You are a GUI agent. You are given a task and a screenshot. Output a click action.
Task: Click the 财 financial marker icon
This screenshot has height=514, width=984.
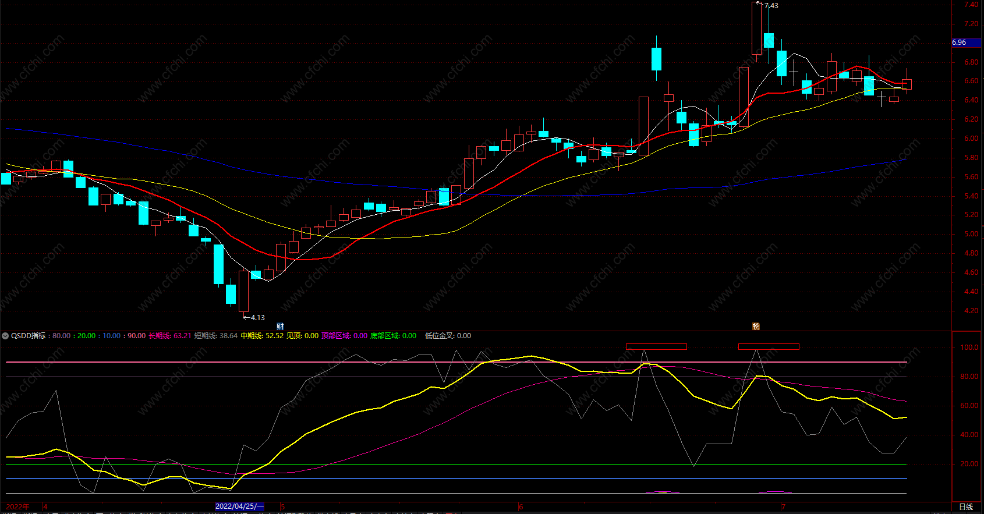[x=280, y=327]
